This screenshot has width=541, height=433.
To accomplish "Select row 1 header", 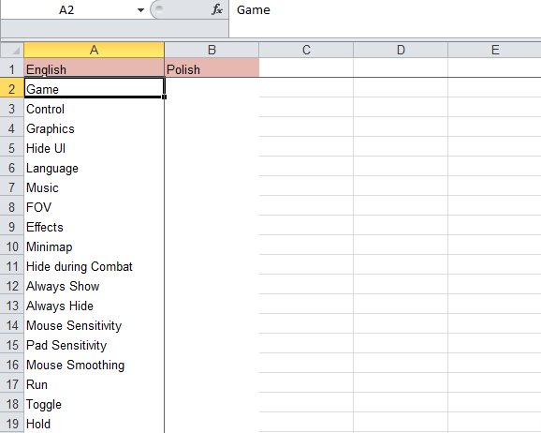I will (12, 68).
